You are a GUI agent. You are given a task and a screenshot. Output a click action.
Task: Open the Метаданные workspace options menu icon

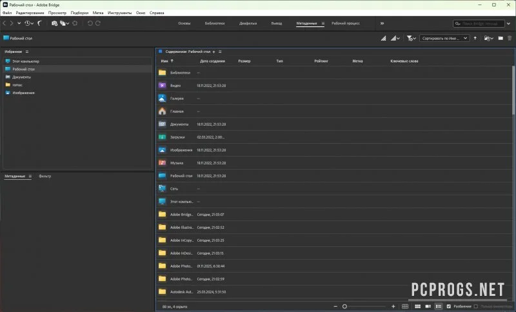click(323, 23)
